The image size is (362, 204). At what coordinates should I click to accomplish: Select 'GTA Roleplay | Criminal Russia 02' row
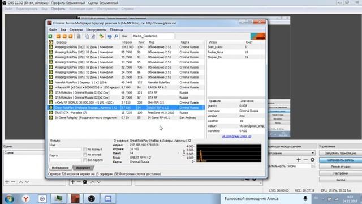[x=126, y=97]
